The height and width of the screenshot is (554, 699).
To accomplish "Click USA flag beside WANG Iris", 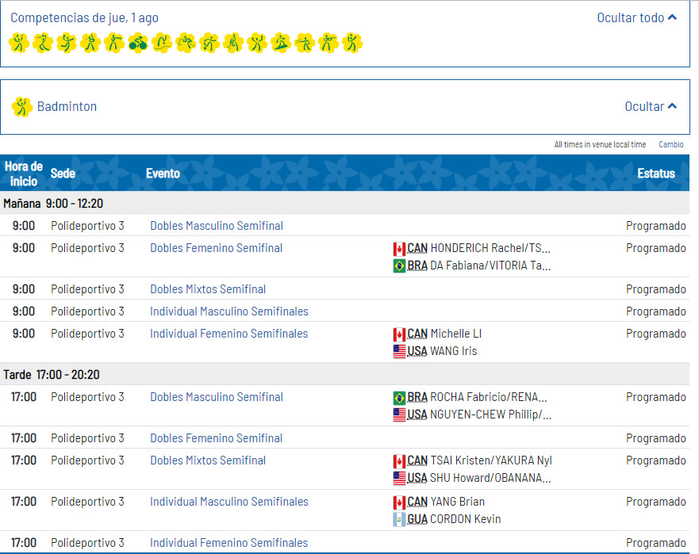I will point(399,351).
